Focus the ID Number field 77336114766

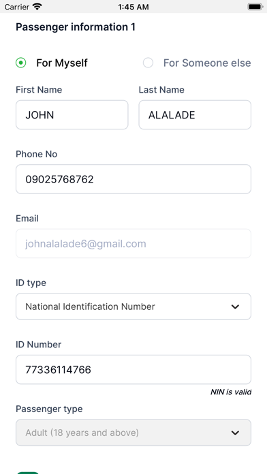coord(133,370)
